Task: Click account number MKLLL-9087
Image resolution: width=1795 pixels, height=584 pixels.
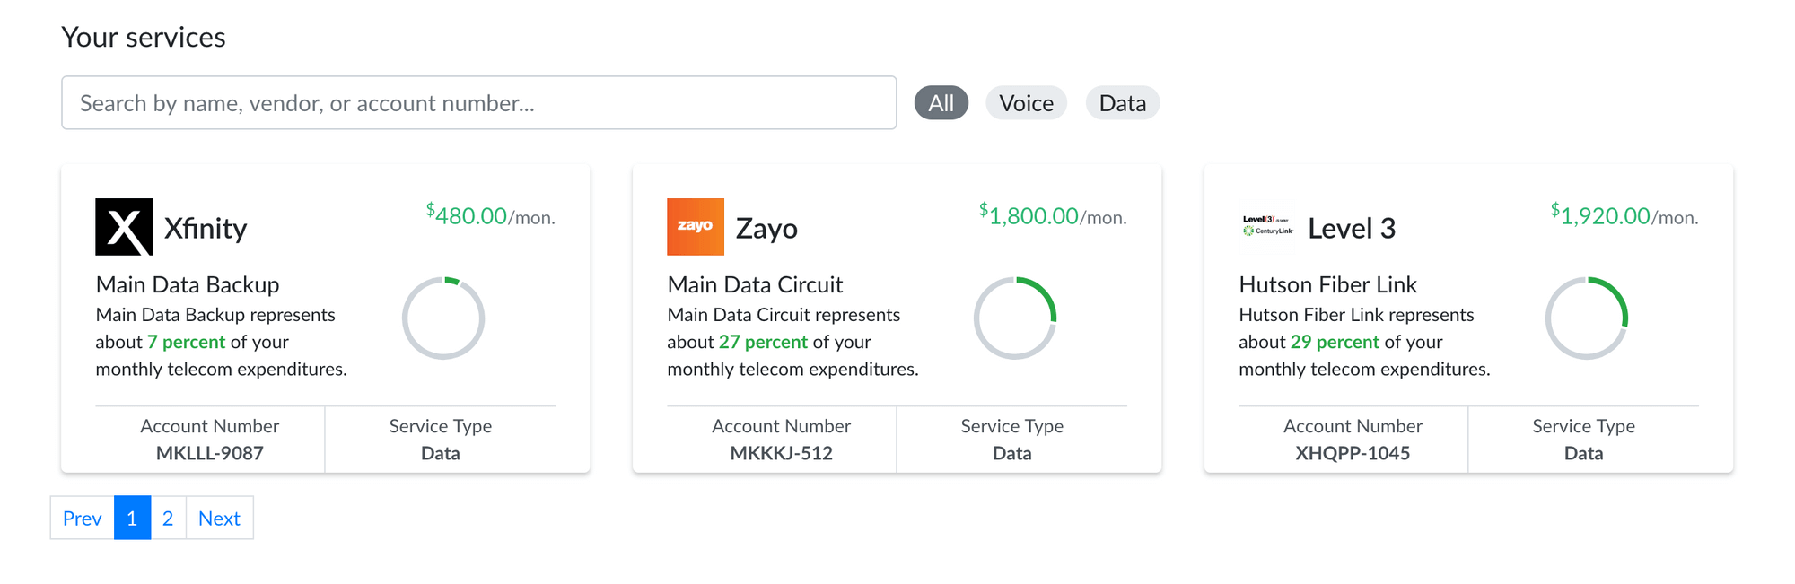Action: pyautogui.click(x=210, y=453)
